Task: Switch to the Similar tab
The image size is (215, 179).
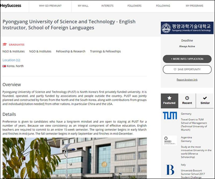Action: pos(205,101)
